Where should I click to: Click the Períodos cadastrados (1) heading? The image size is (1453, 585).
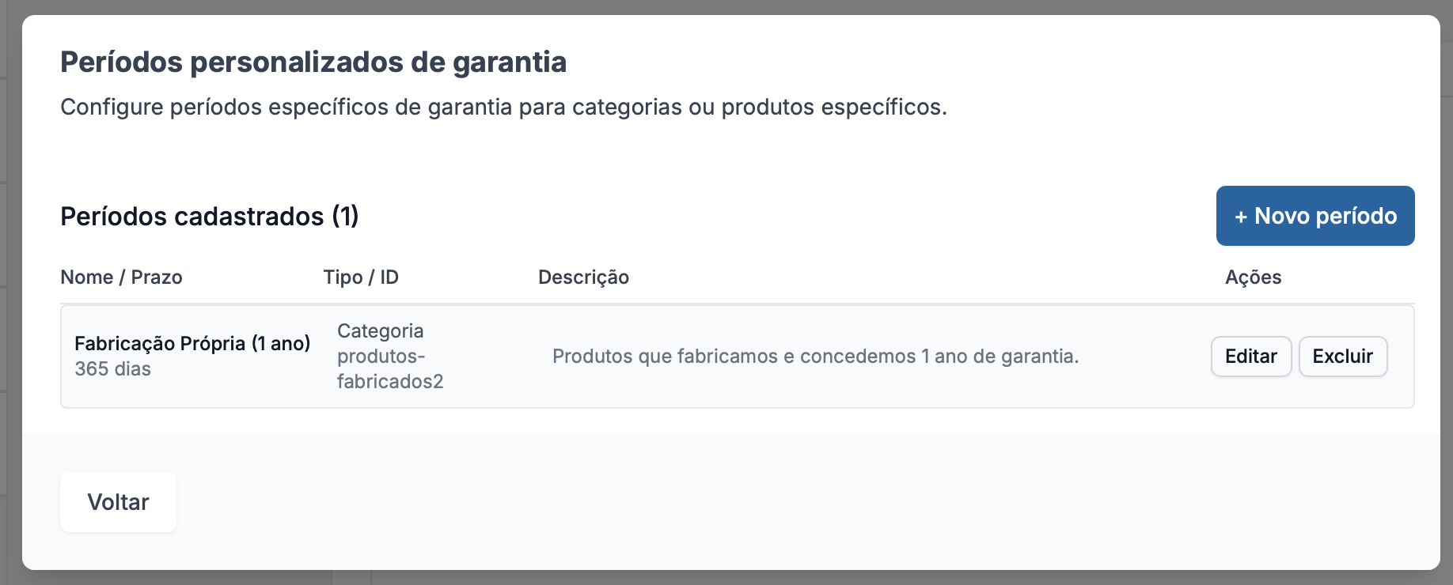[210, 216]
